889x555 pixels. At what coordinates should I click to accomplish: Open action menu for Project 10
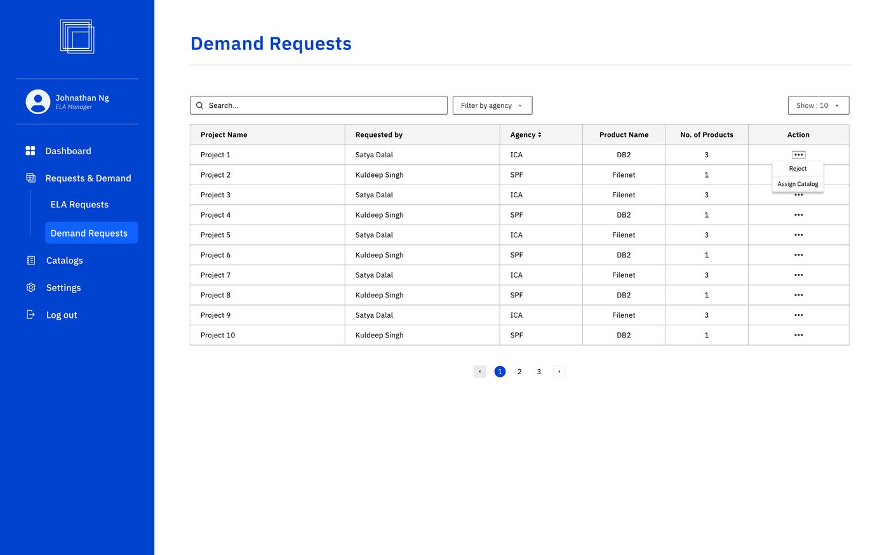point(798,336)
